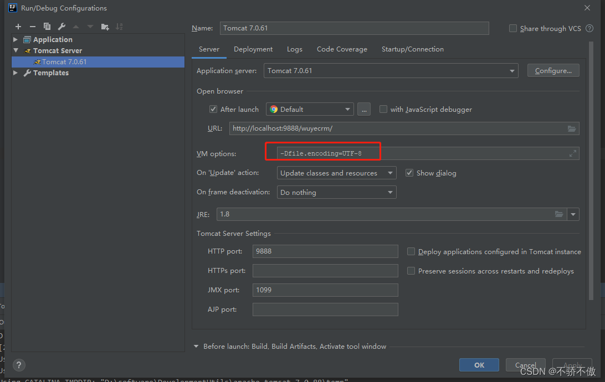Screen dimensions: 605x382
Task: Move configuration up arrow
Action: coord(76,27)
